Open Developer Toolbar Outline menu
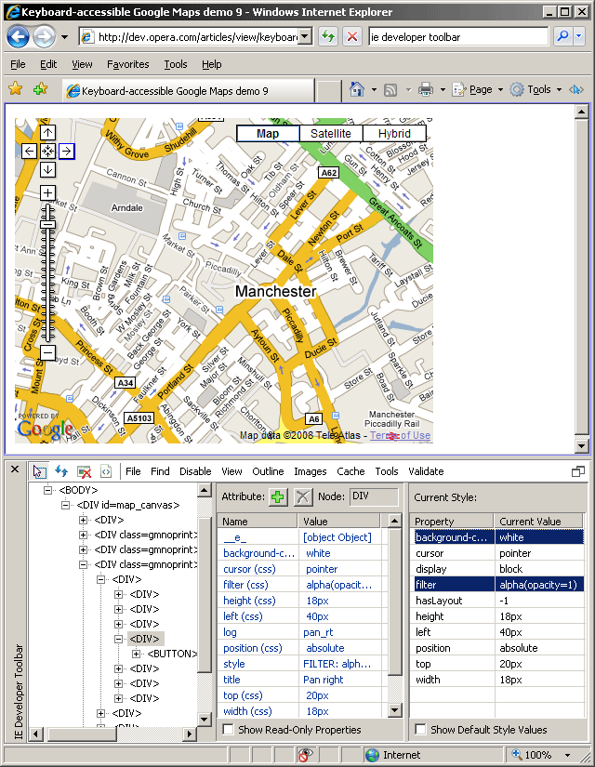Viewport: 595px width, 767px height. pyautogui.click(x=268, y=471)
